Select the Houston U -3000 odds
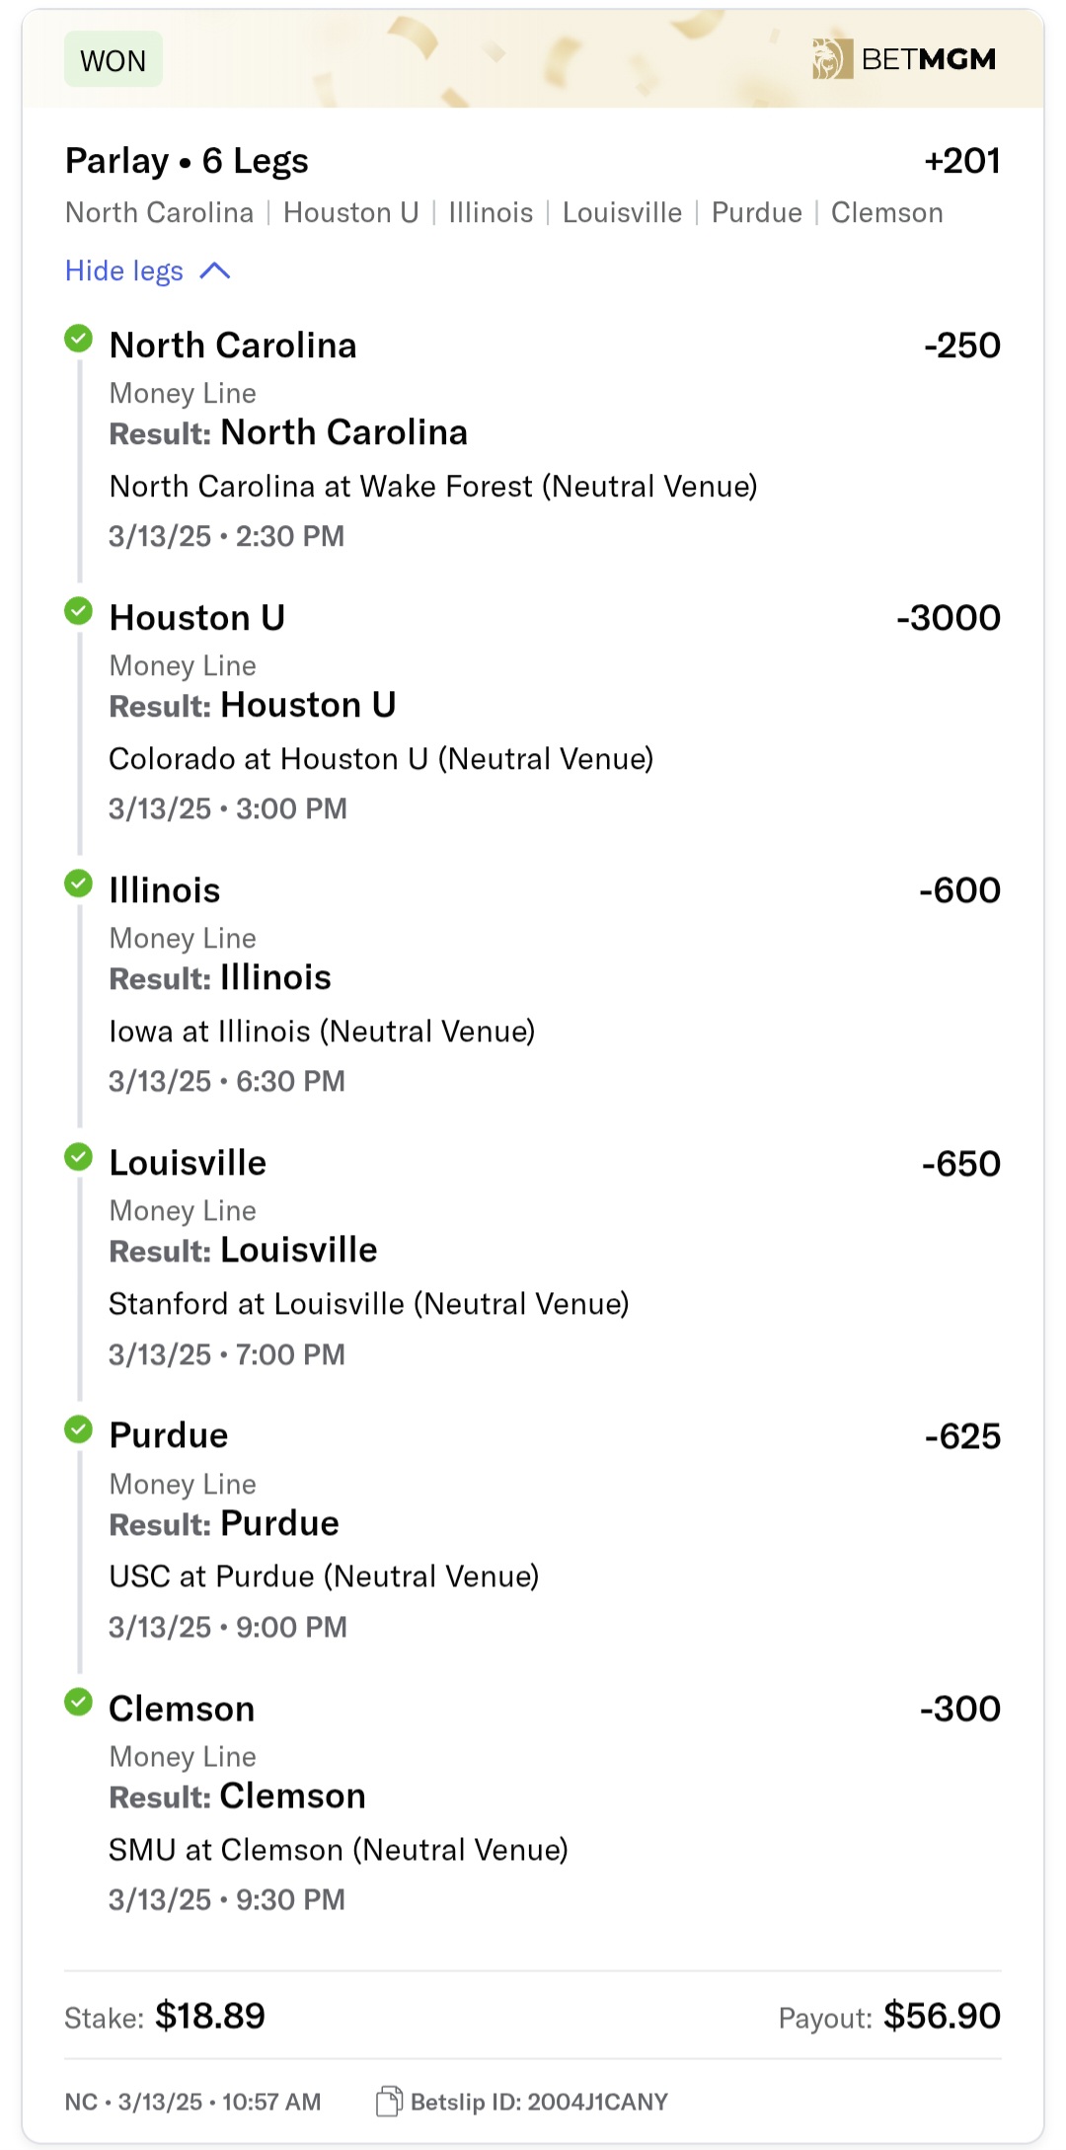 (x=948, y=618)
